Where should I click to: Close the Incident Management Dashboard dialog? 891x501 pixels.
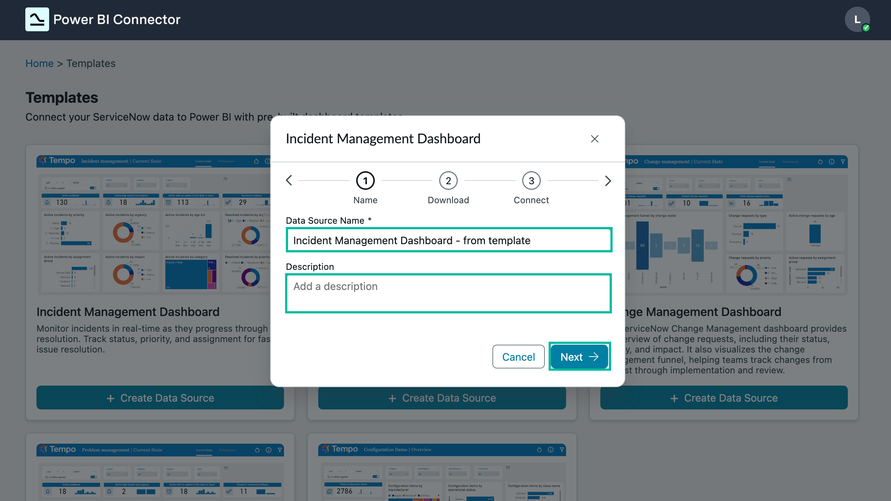pos(595,139)
